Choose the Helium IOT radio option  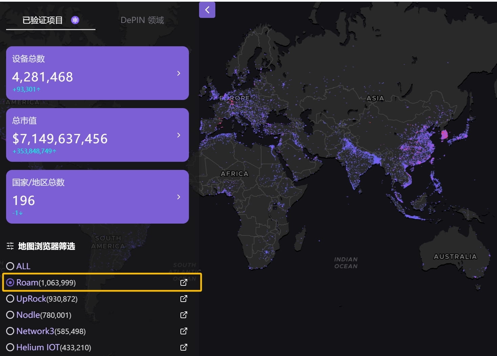point(10,347)
